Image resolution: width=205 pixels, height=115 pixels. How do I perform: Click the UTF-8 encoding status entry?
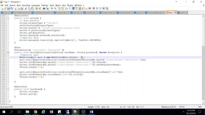182,107
